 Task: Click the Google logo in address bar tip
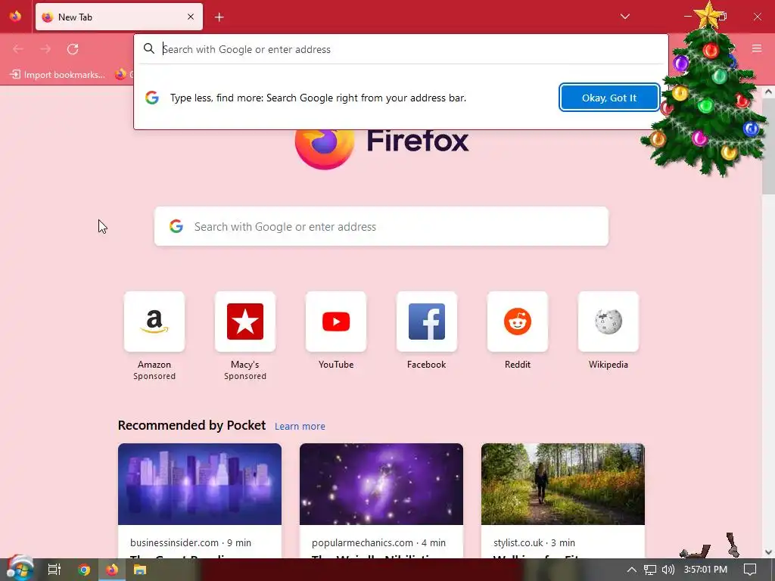click(151, 98)
